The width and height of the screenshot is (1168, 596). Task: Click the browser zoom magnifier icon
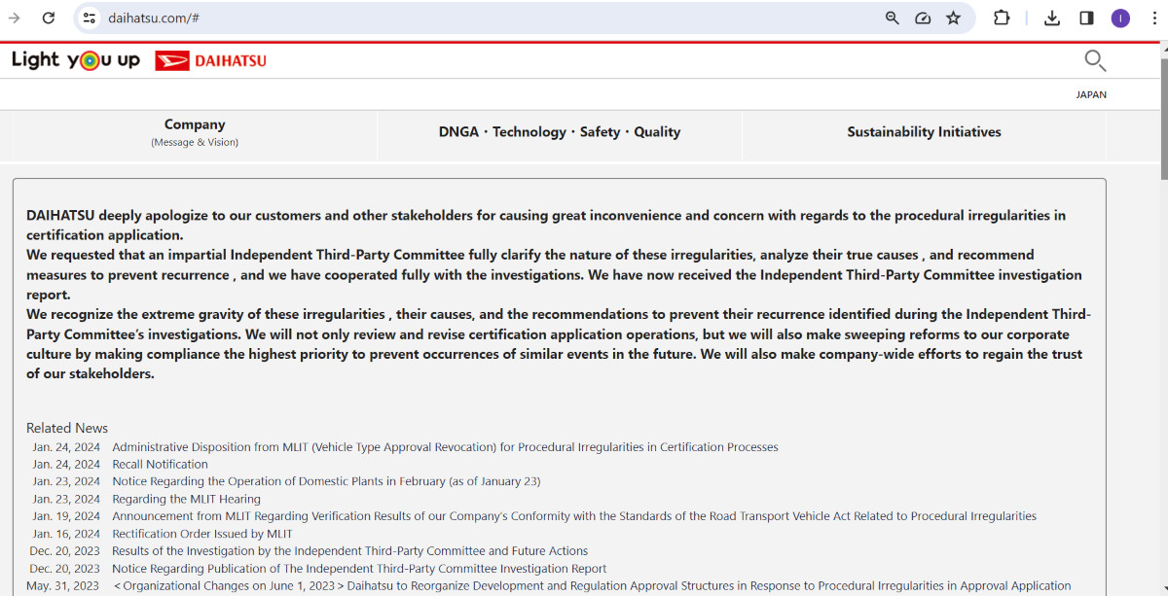click(892, 18)
